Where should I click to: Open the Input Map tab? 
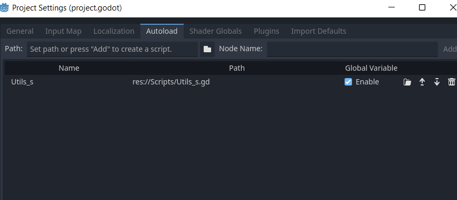(63, 31)
